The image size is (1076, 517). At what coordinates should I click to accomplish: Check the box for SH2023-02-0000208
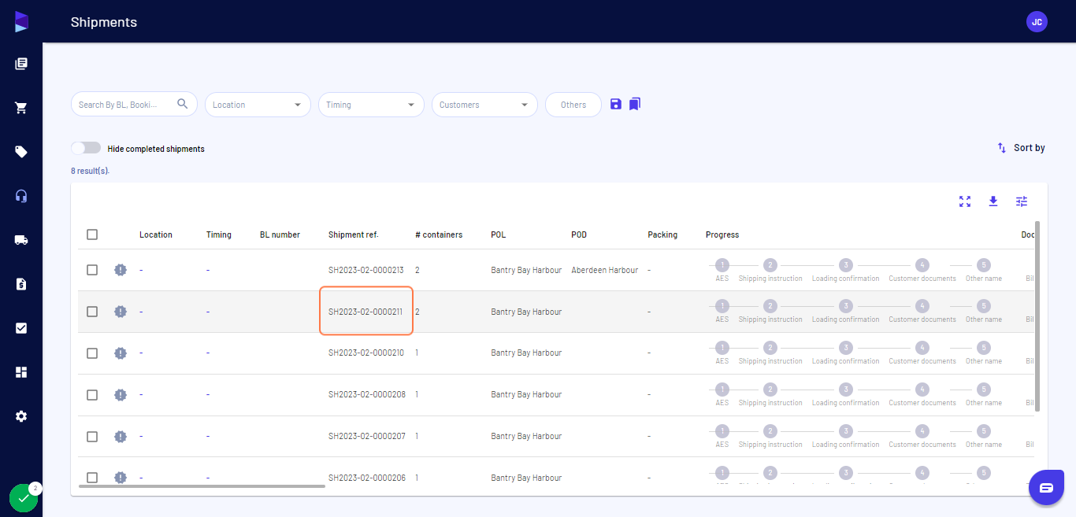[92, 395]
